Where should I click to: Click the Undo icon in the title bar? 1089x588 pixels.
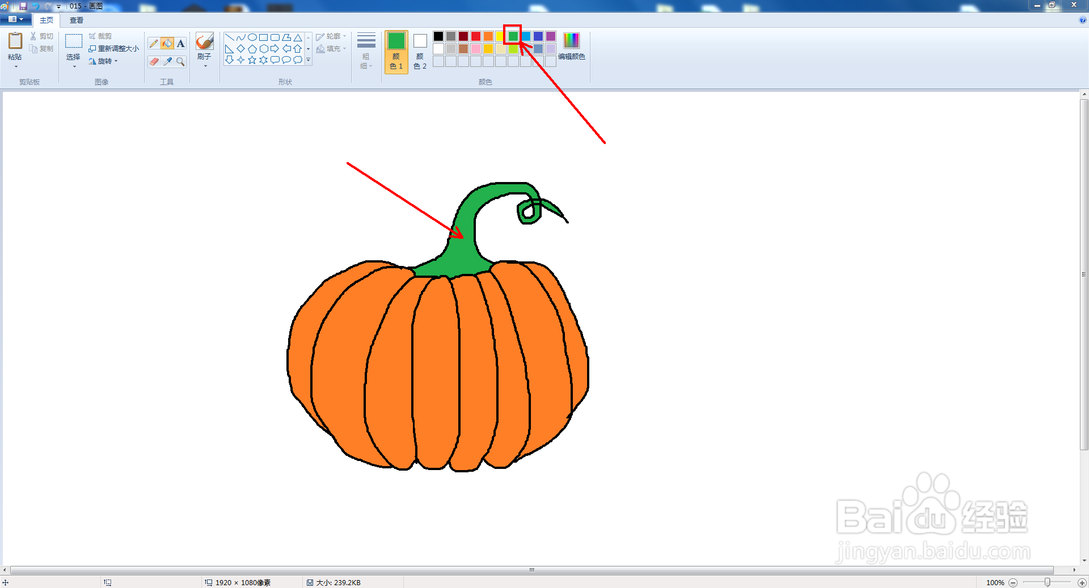point(36,6)
